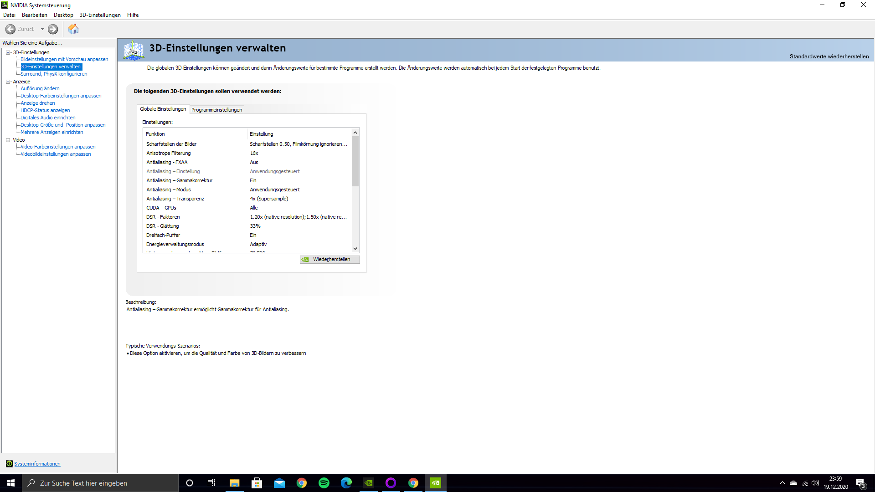Collapse the Video tree node

pyautogui.click(x=8, y=140)
